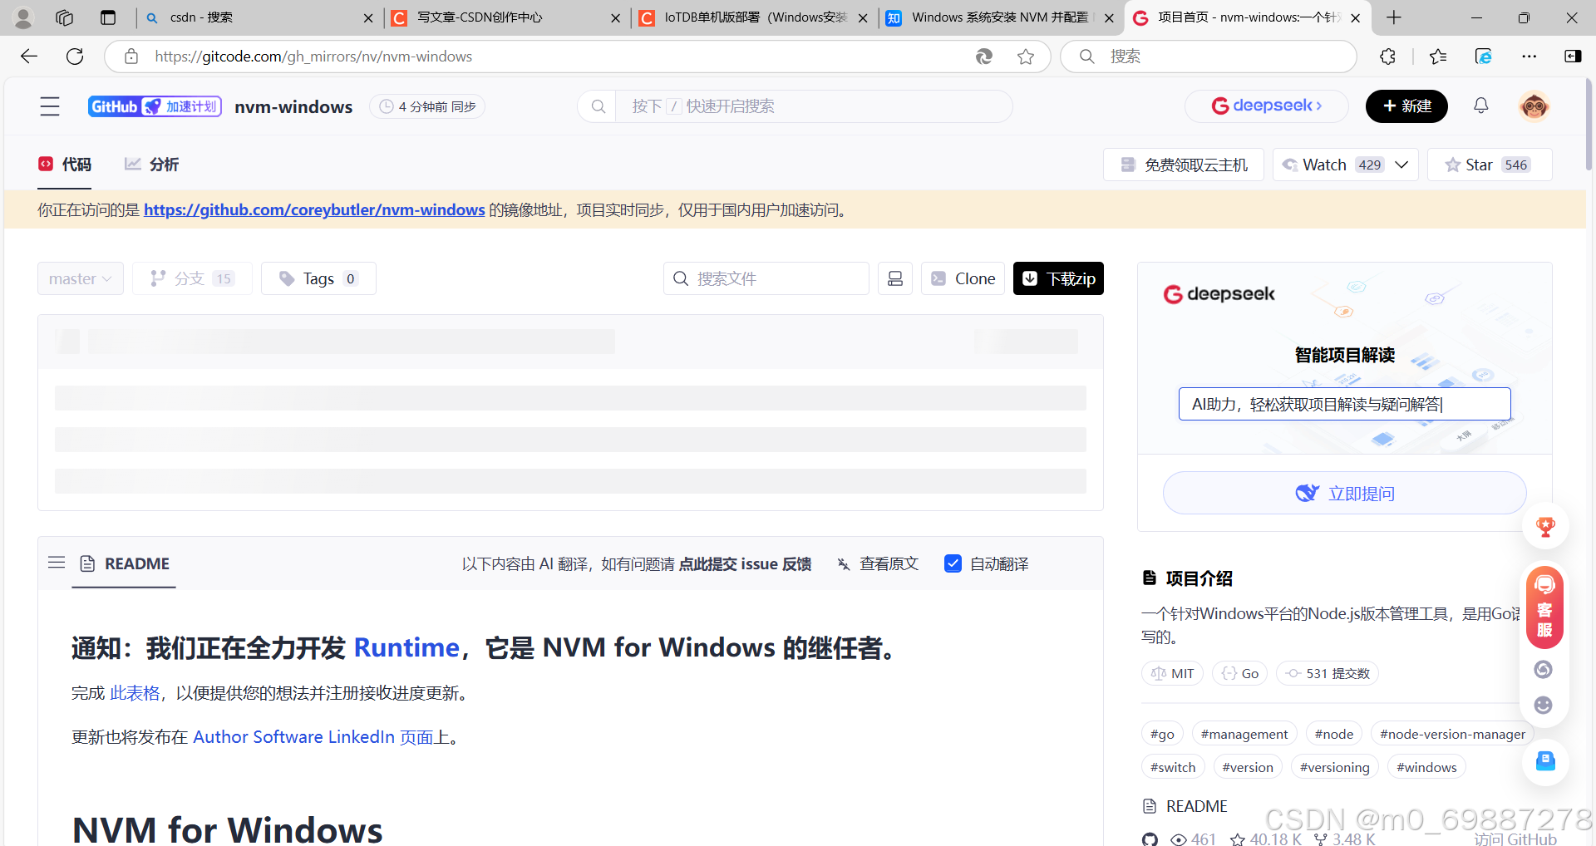The image size is (1596, 846).
Task: Switch to the 代码 tab
Action: tap(66, 165)
